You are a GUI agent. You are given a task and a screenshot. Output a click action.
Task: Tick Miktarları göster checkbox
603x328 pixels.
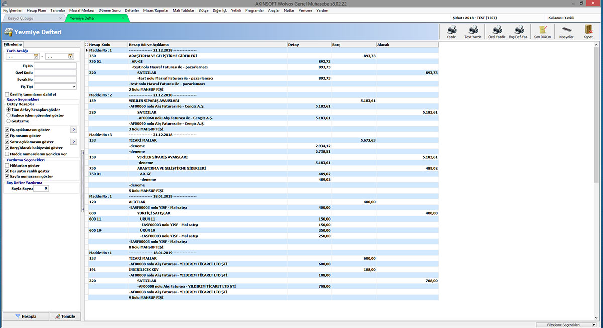coord(7,165)
